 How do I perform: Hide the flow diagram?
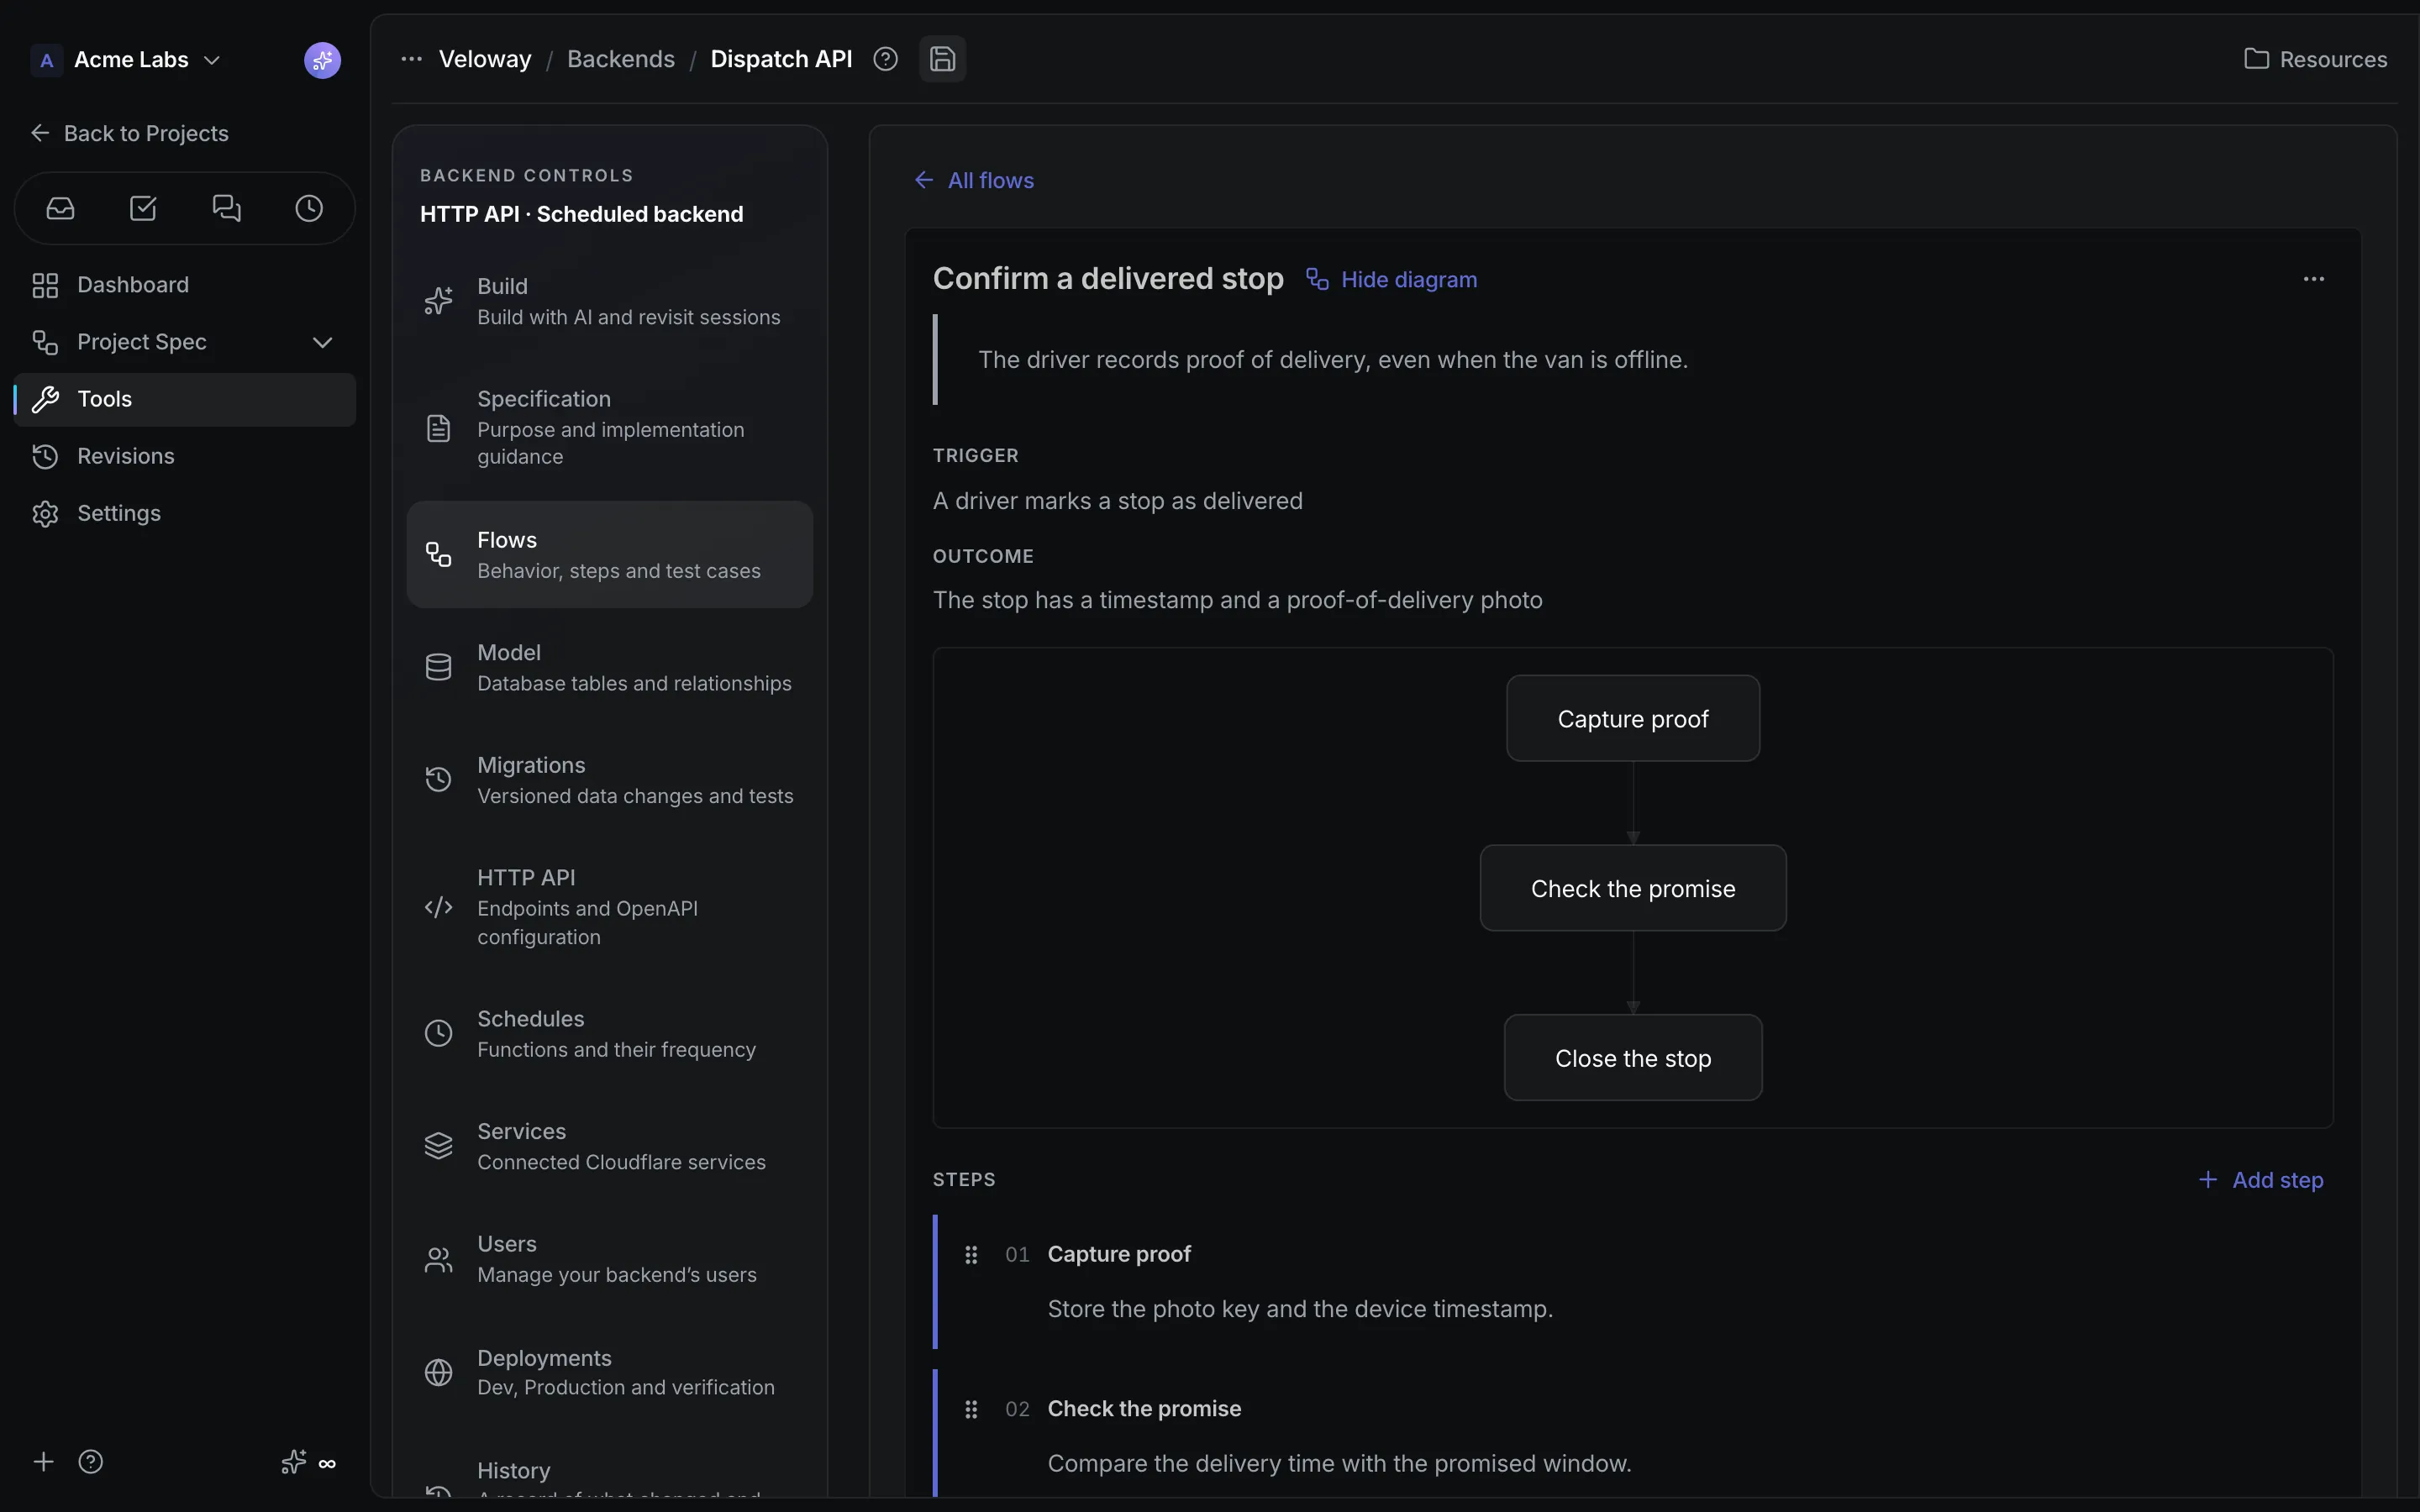pyautogui.click(x=1391, y=279)
